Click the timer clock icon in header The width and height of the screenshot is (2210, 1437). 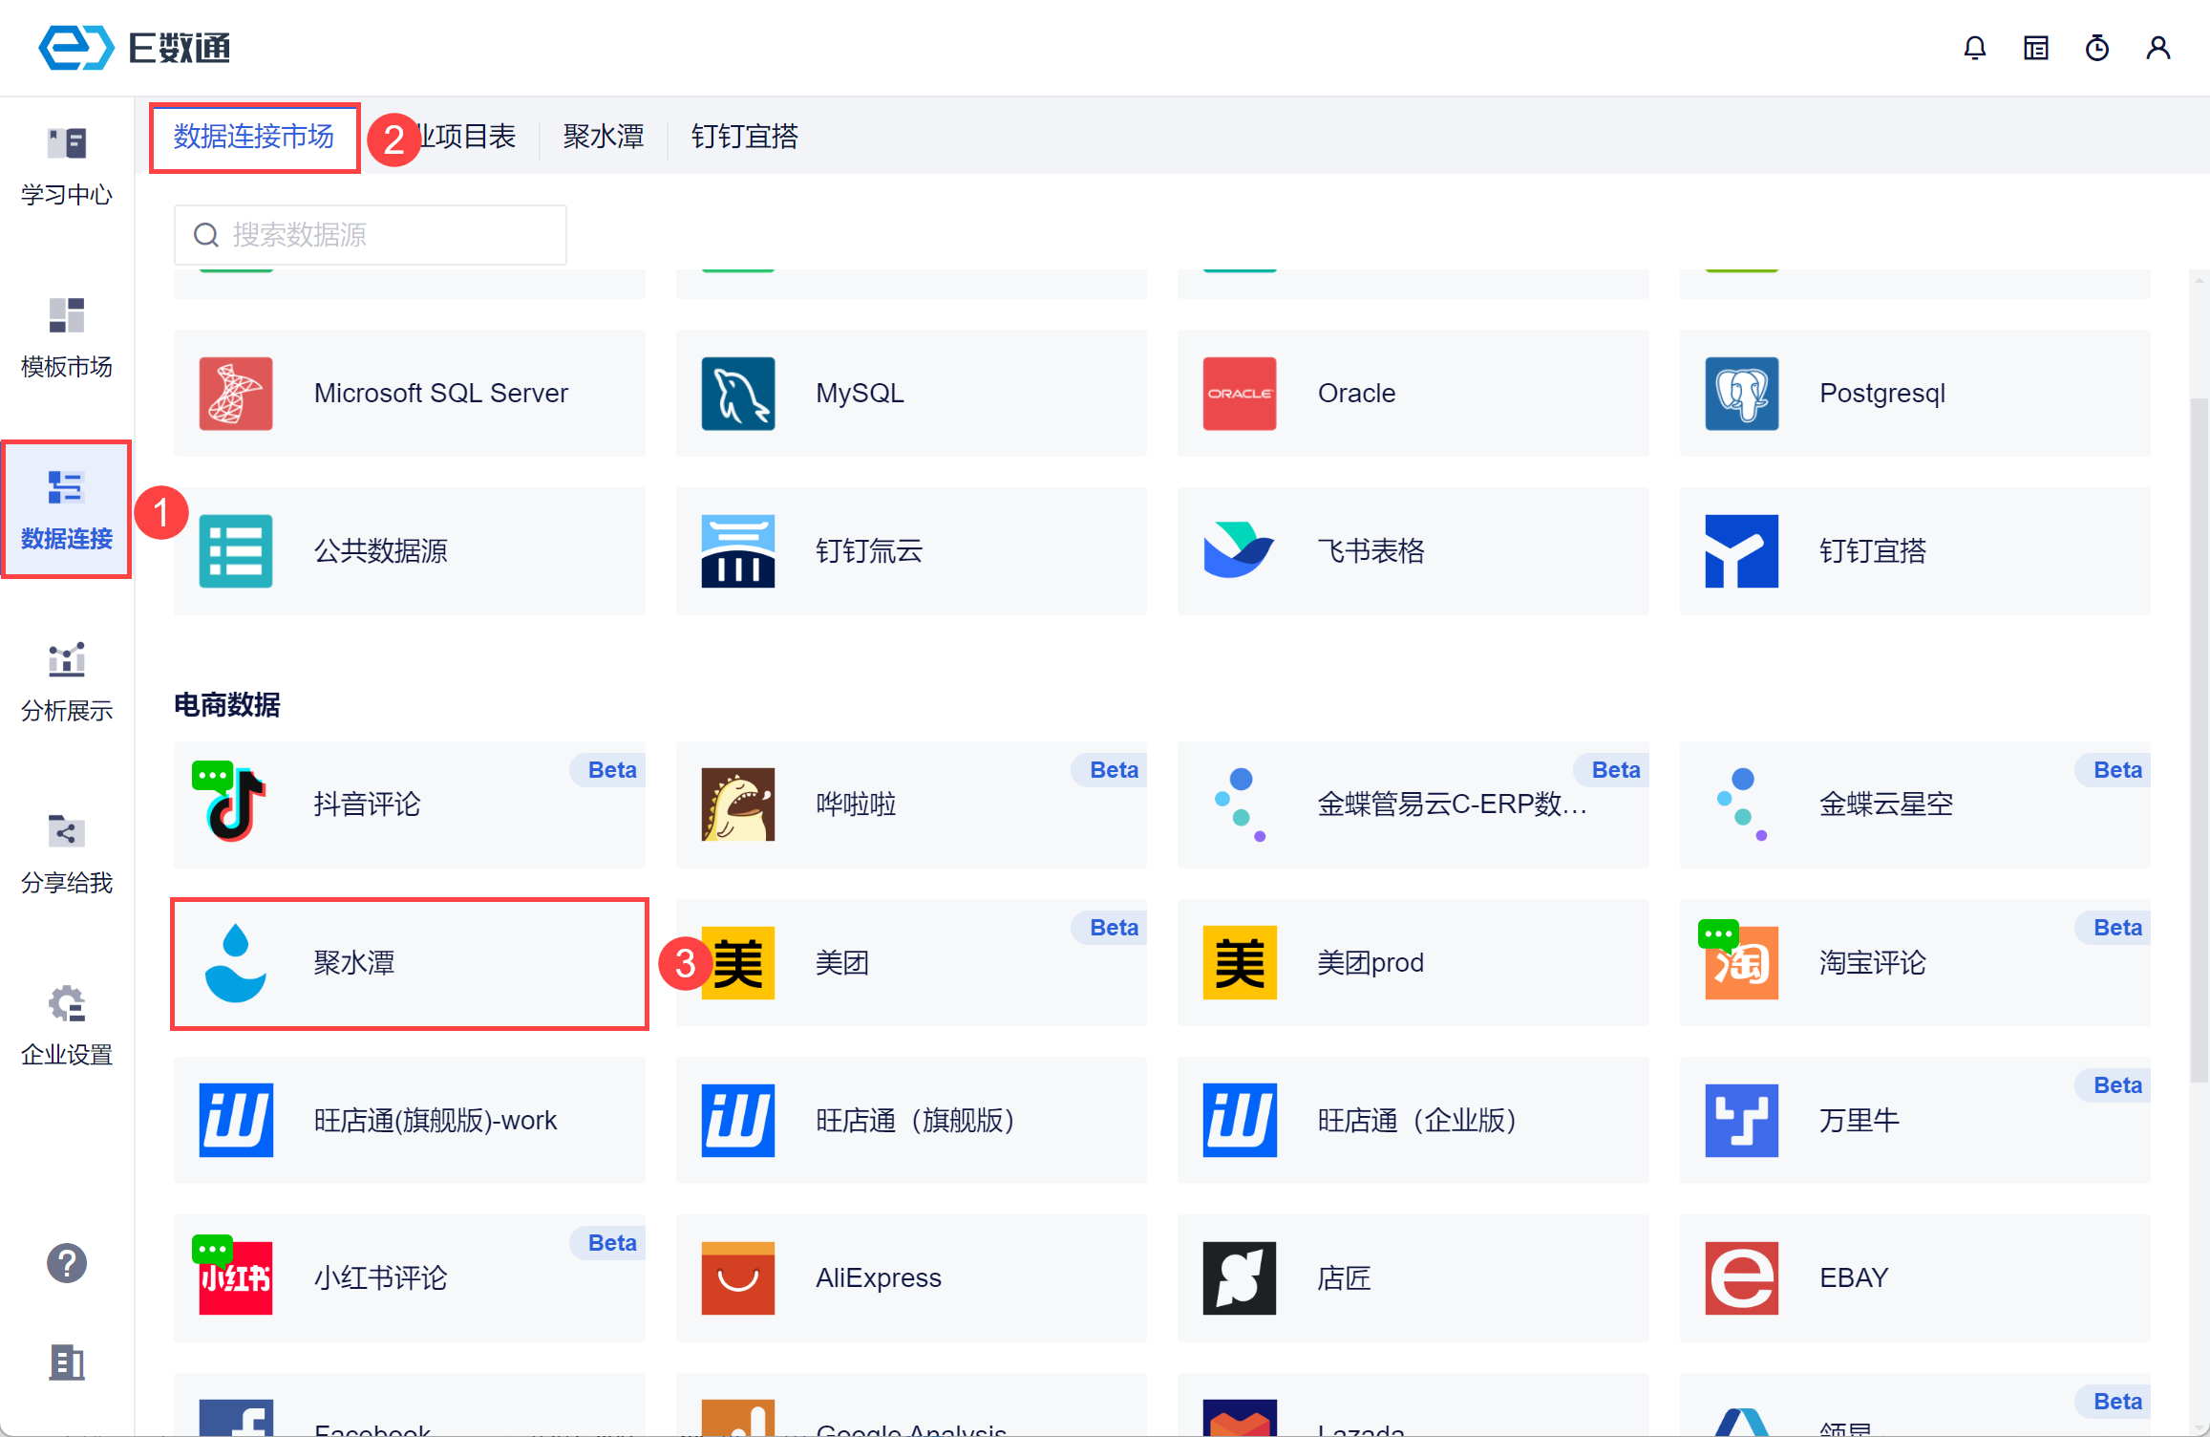[x=2096, y=48]
